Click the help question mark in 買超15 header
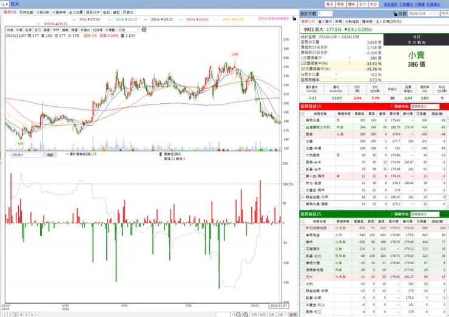 pyautogui.click(x=391, y=106)
